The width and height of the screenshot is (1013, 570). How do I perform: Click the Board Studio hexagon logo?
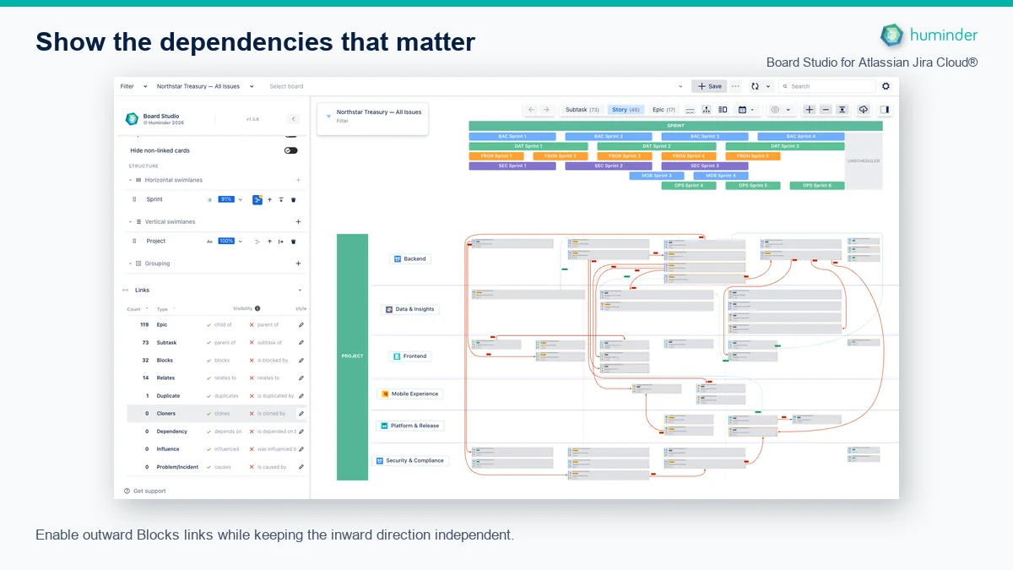pyautogui.click(x=132, y=119)
